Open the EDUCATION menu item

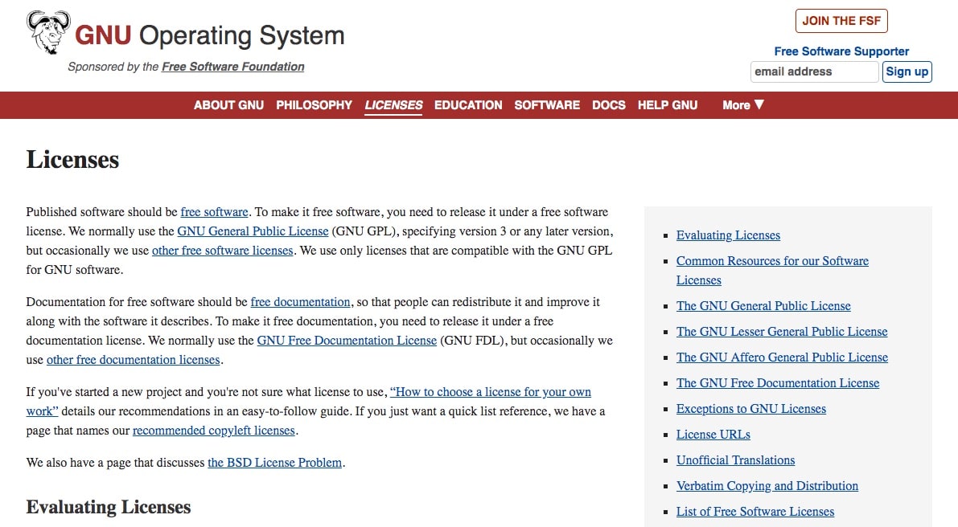pyautogui.click(x=467, y=105)
